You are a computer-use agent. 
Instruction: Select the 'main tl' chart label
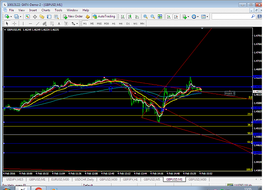tap(230, 93)
